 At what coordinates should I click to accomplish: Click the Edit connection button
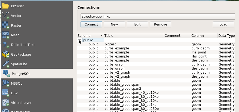coord(137,24)
